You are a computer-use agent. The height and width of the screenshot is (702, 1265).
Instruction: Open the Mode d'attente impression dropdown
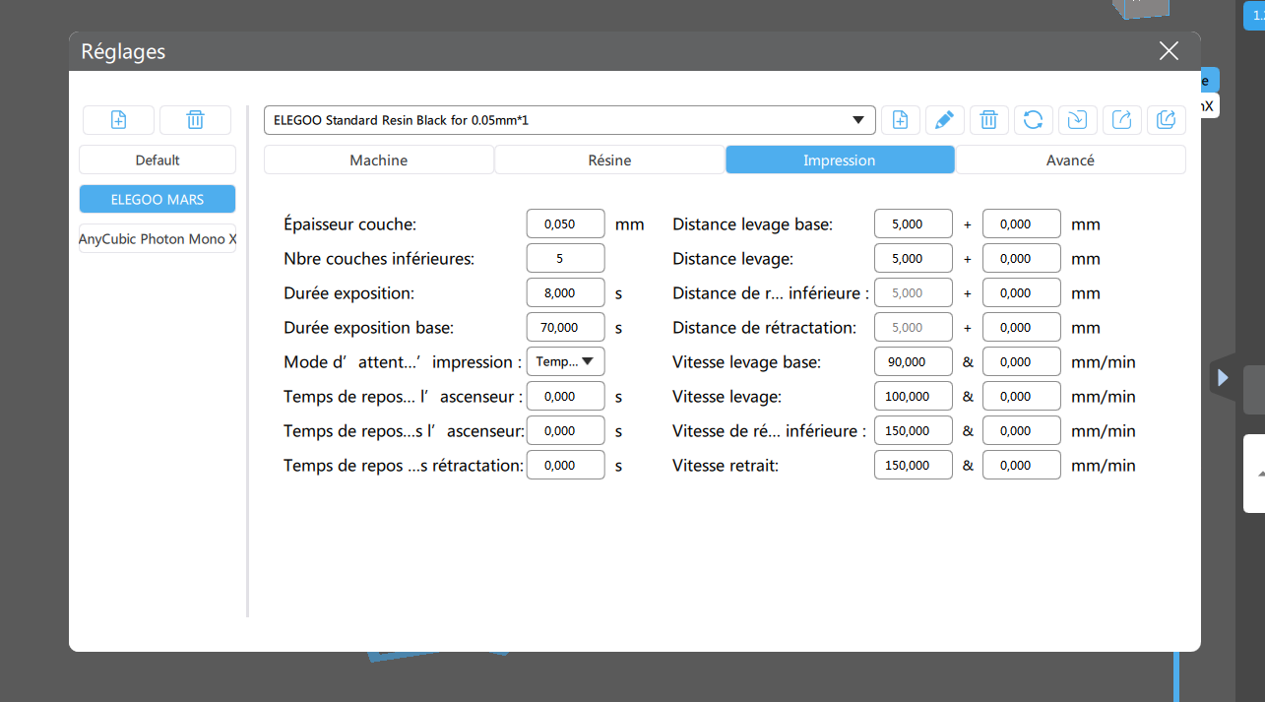[x=565, y=361]
